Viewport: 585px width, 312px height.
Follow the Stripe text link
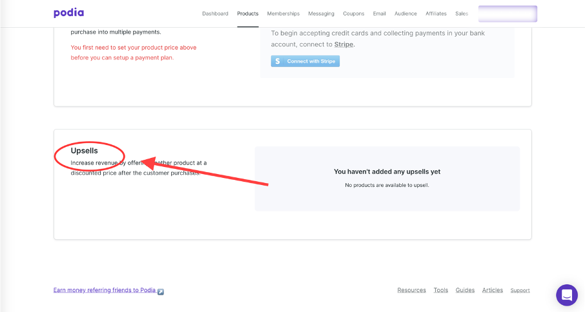[344, 44]
